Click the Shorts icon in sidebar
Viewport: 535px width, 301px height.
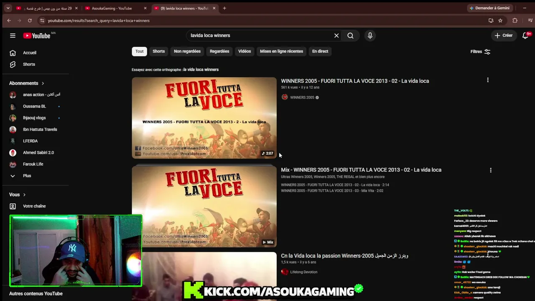pyautogui.click(x=13, y=64)
